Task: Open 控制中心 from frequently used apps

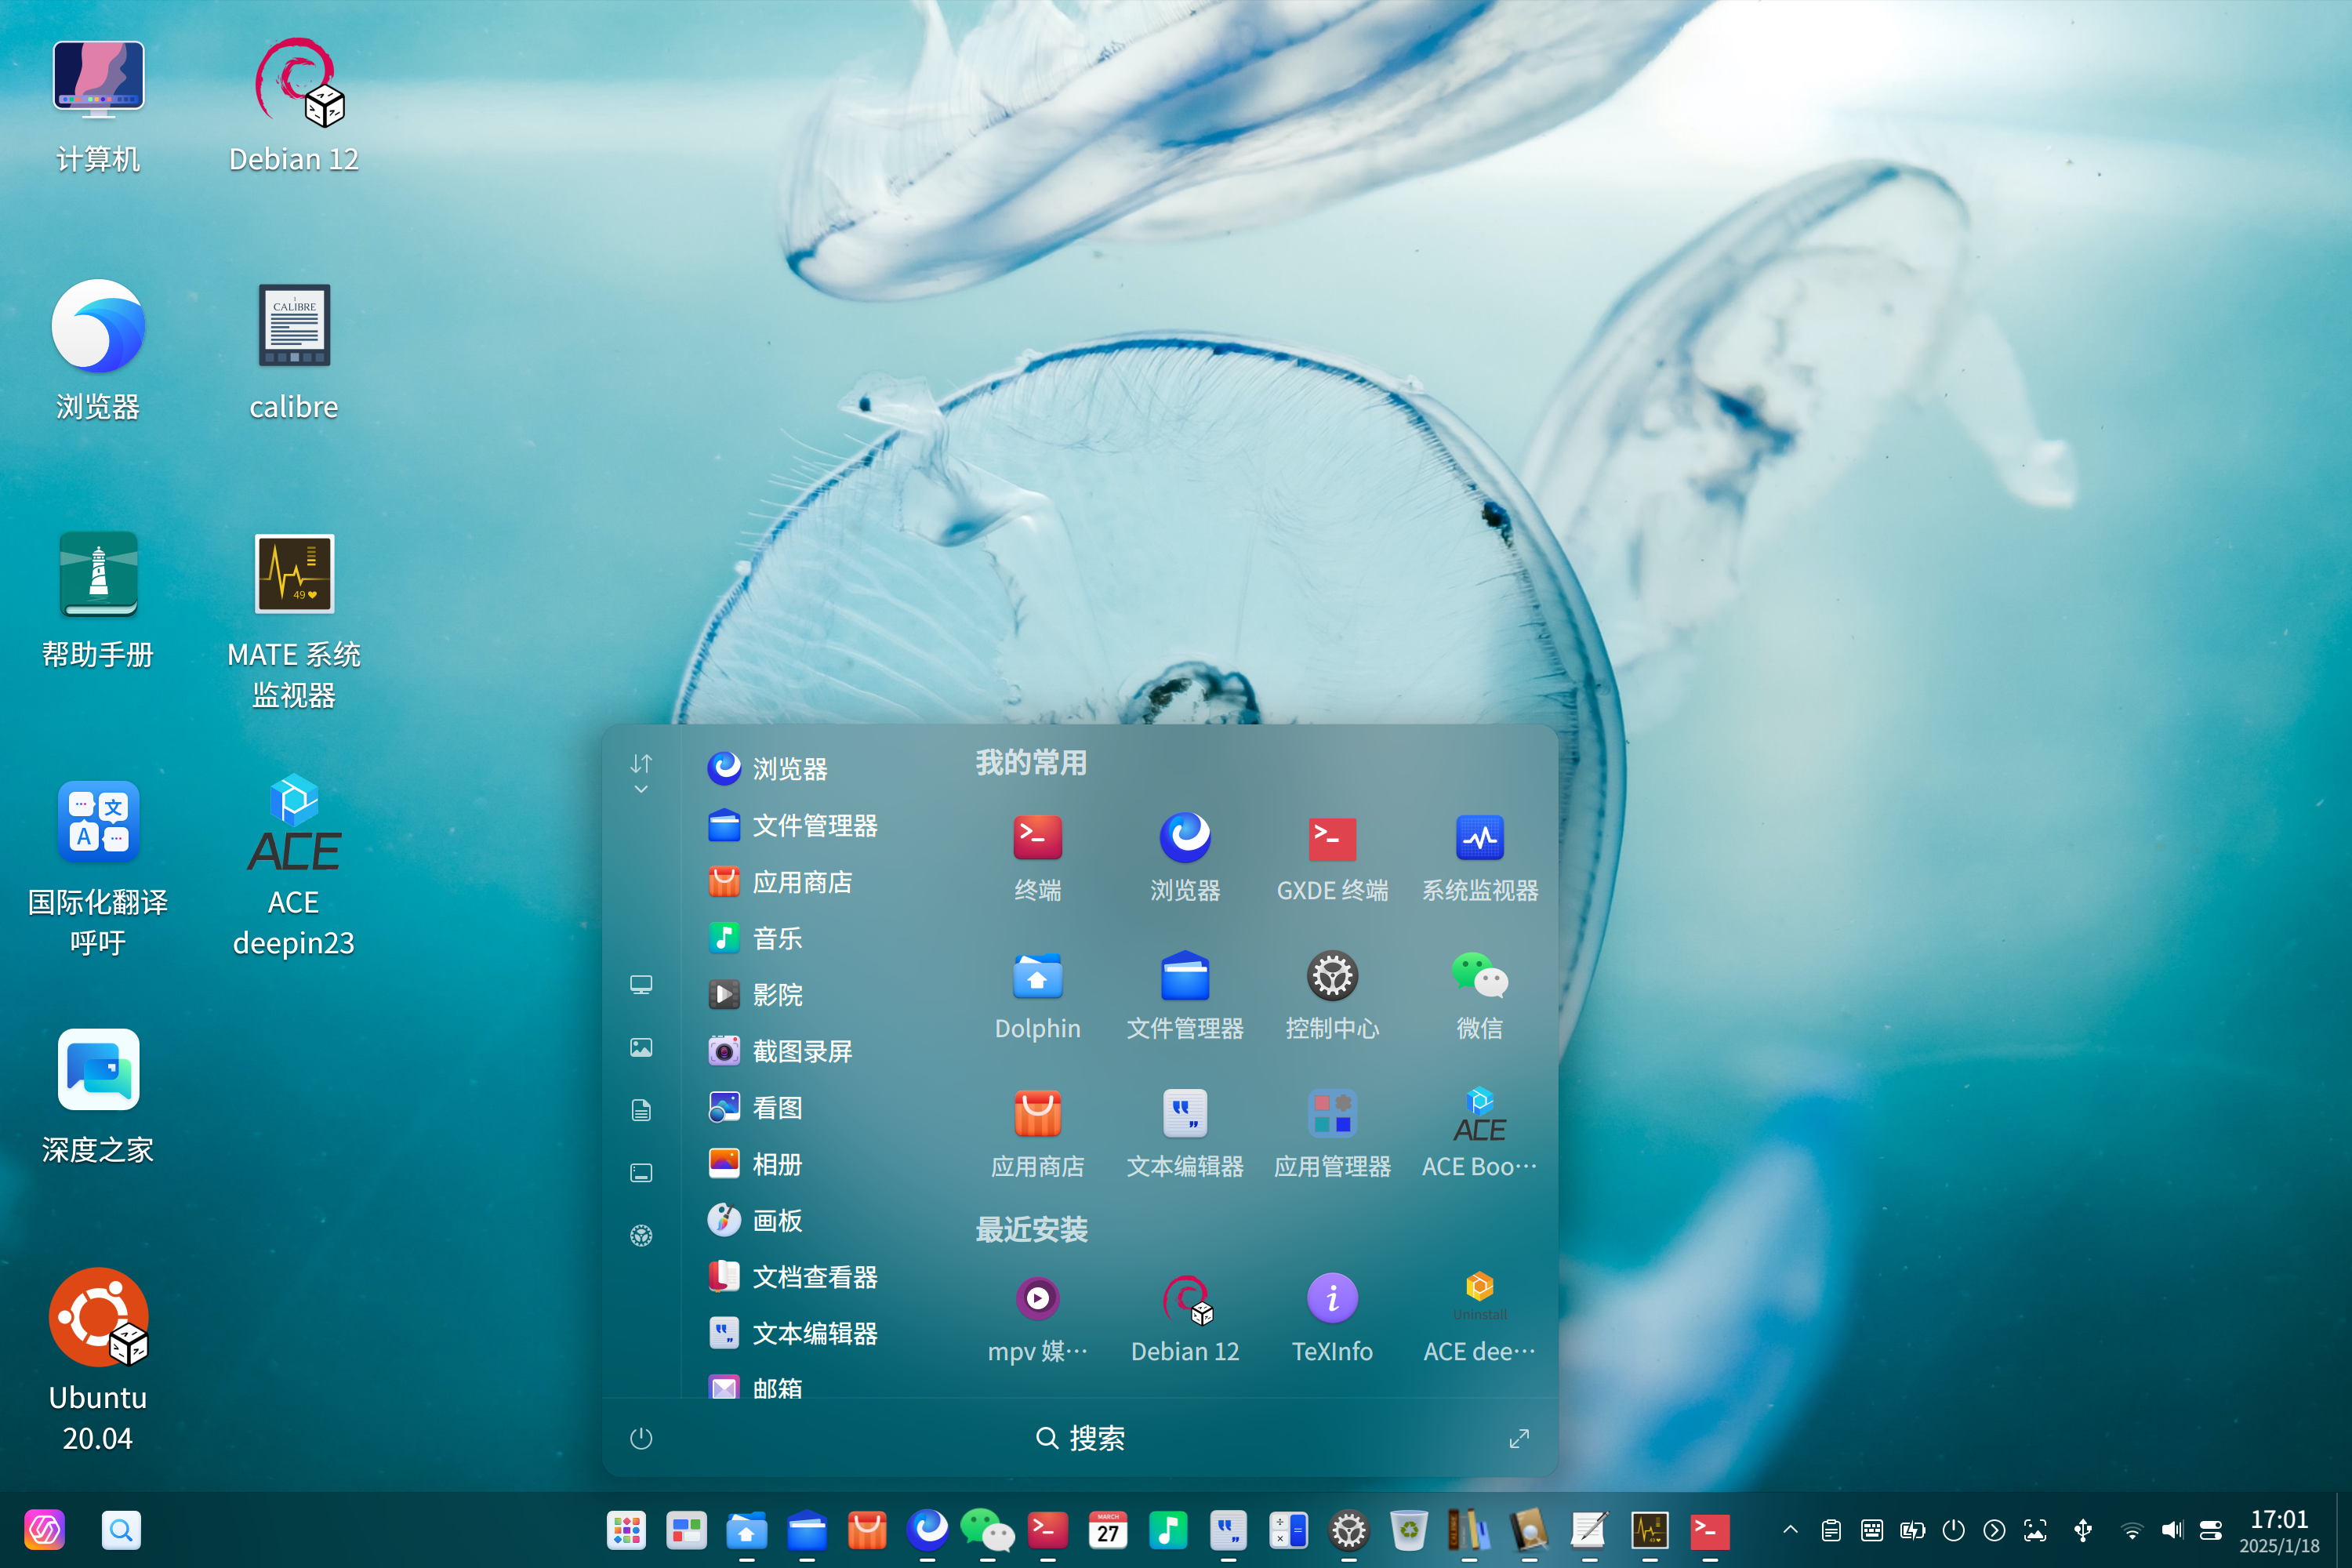Action: (x=1332, y=978)
